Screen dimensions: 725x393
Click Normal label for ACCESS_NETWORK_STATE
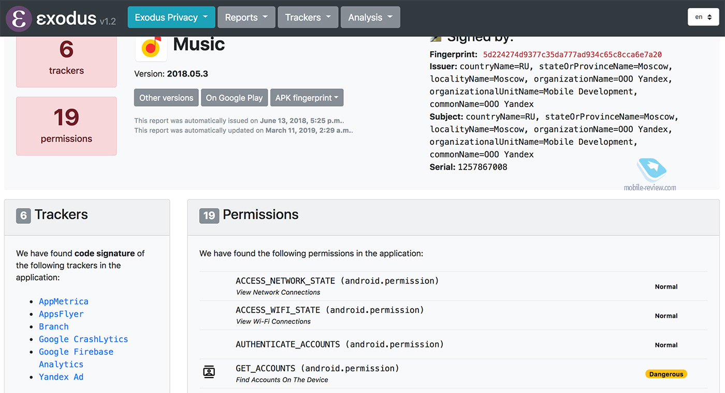pos(666,286)
